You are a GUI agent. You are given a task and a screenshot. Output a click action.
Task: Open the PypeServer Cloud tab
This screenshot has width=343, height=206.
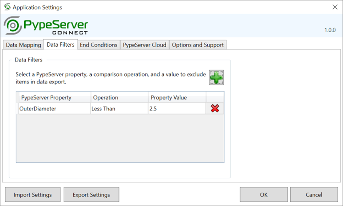tap(145, 45)
